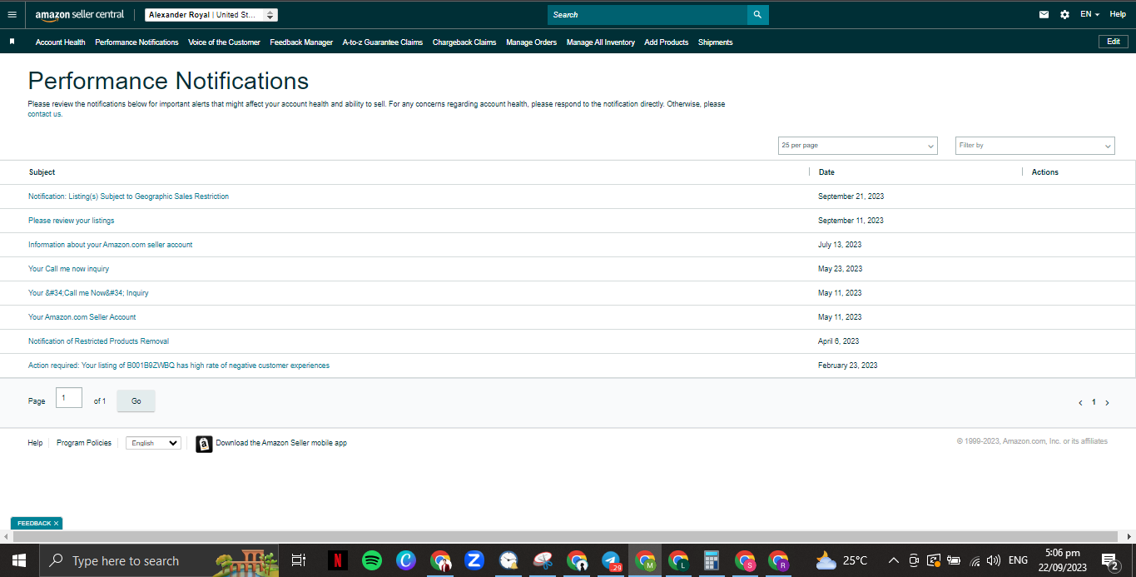Open Account Health menu item

[60, 42]
